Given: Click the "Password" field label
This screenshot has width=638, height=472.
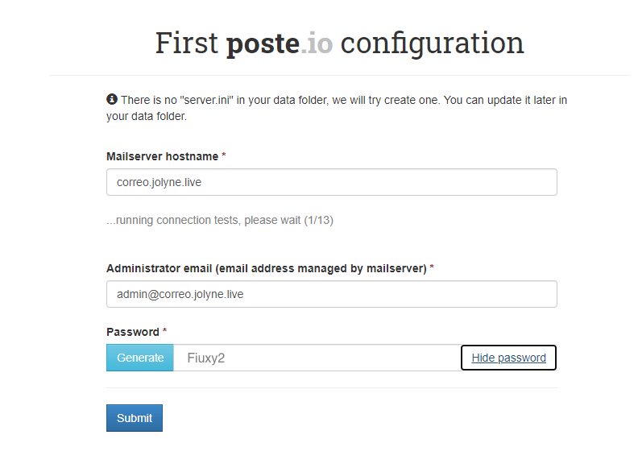Looking at the screenshot, I should pos(133,332).
